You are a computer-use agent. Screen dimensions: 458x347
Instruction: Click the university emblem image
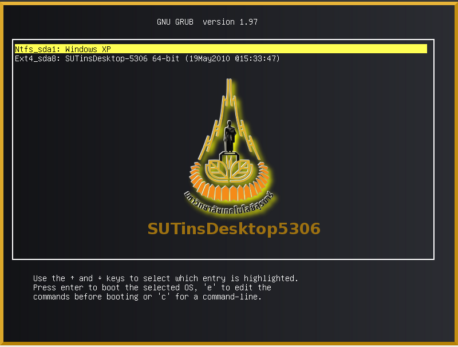(x=230, y=147)
